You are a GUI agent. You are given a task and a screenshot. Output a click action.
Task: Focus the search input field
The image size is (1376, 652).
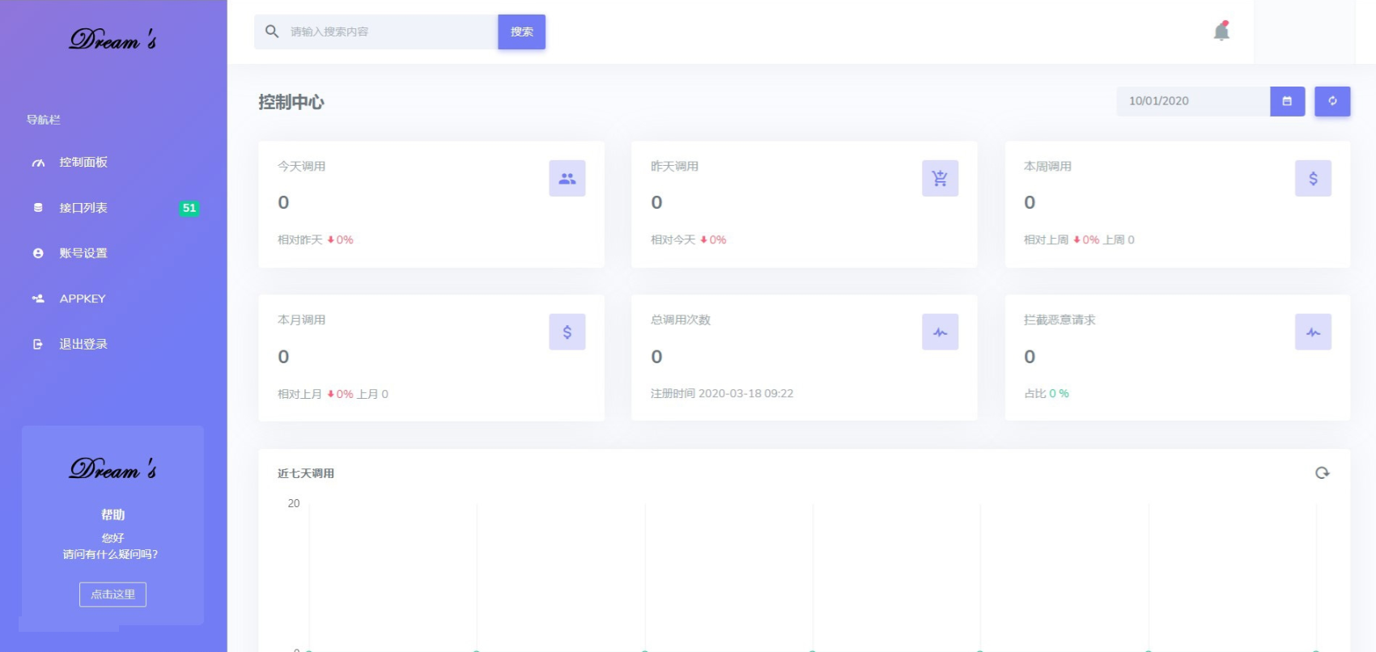[389, 32]
